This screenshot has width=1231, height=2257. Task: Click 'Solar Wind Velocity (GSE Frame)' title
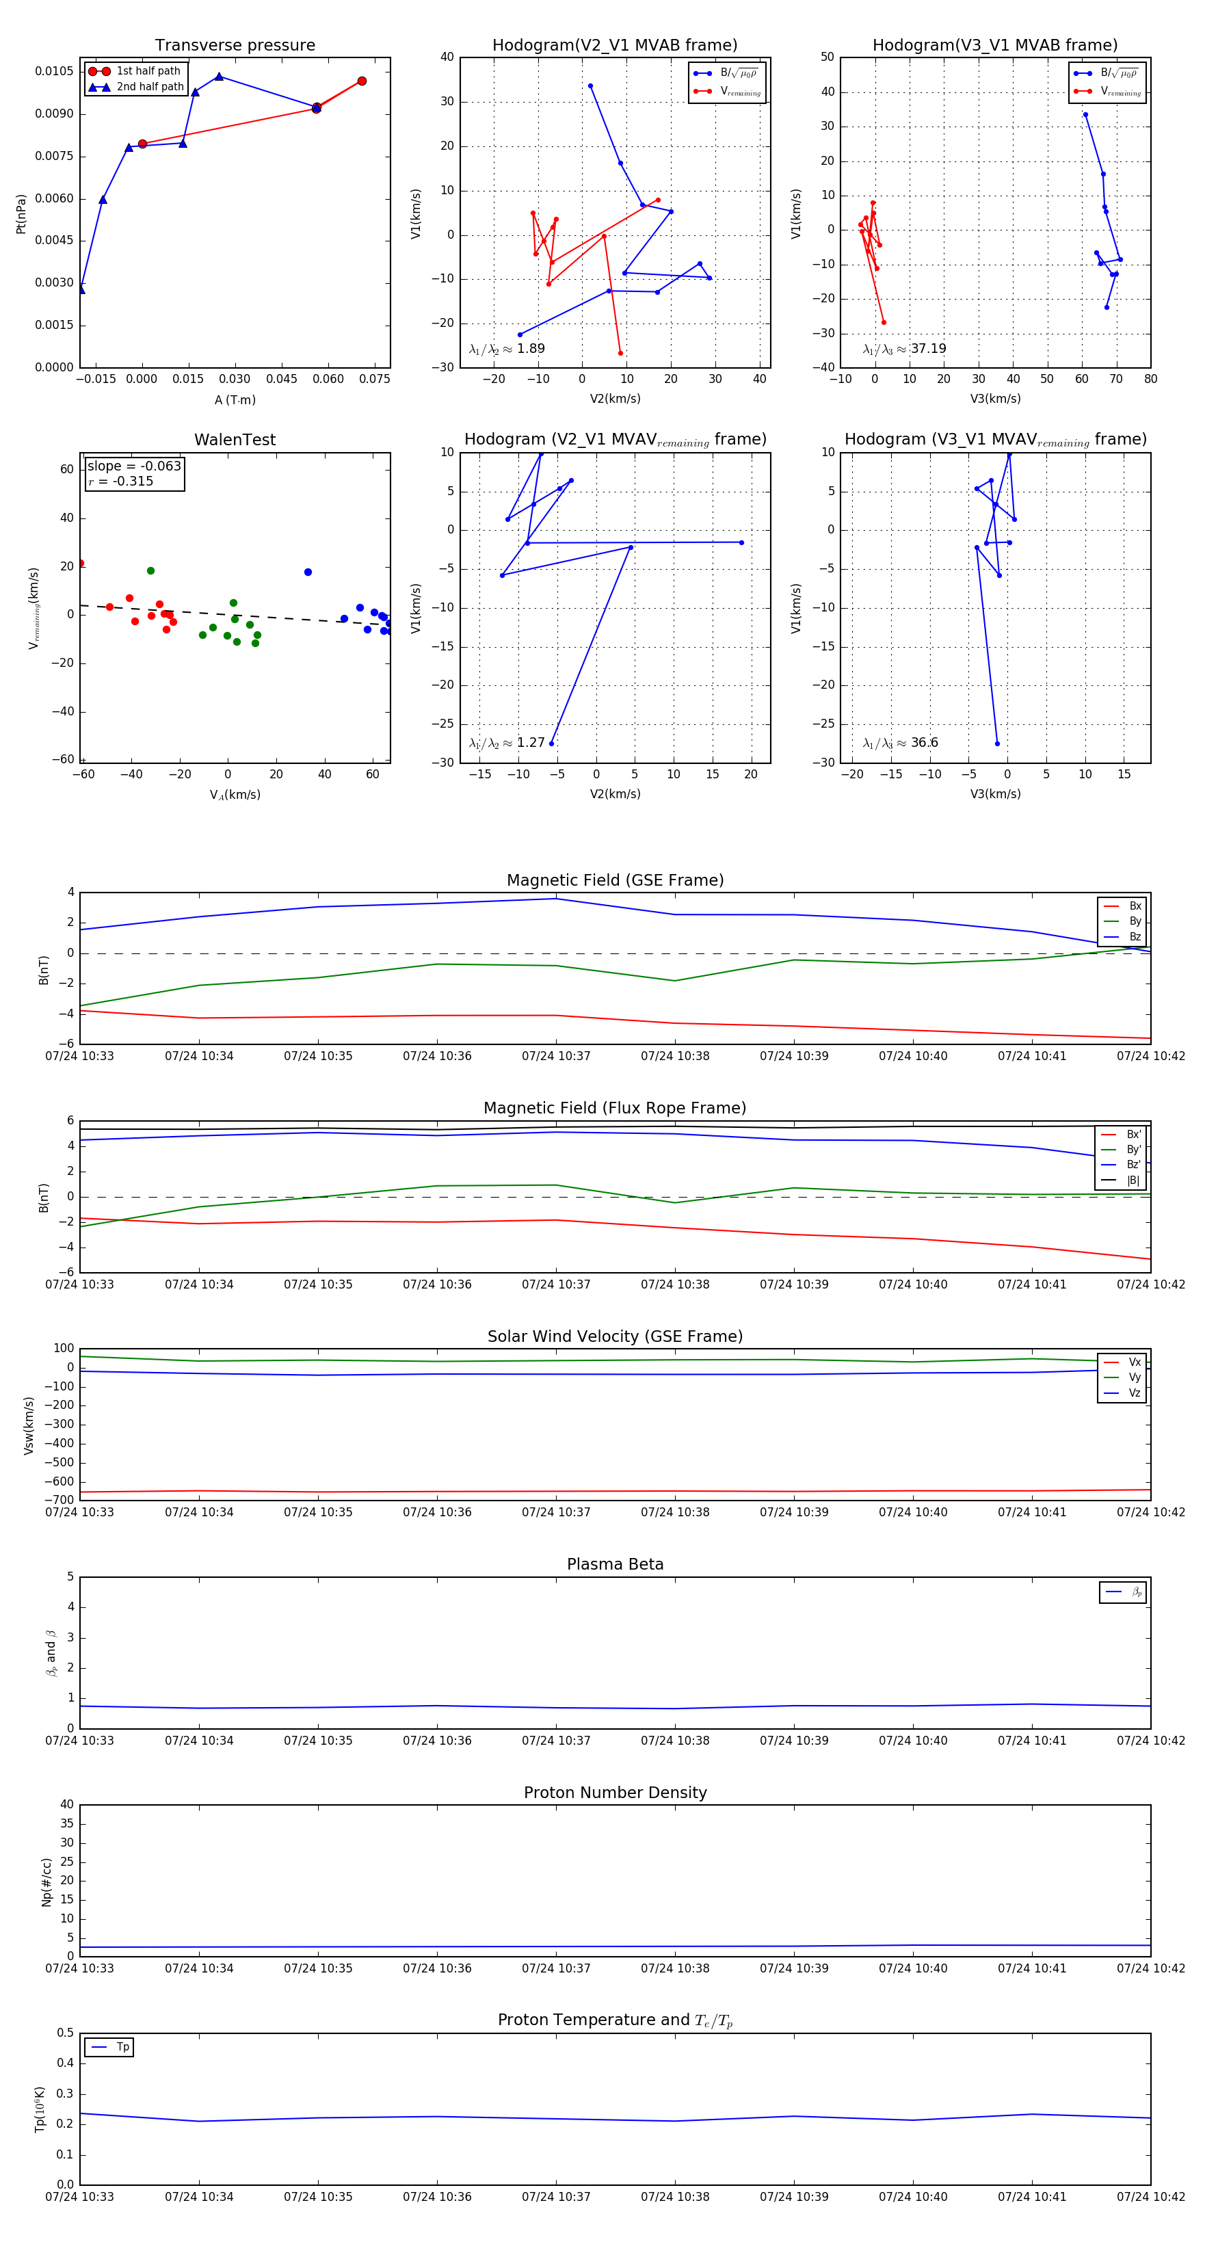click(615, 1336)
